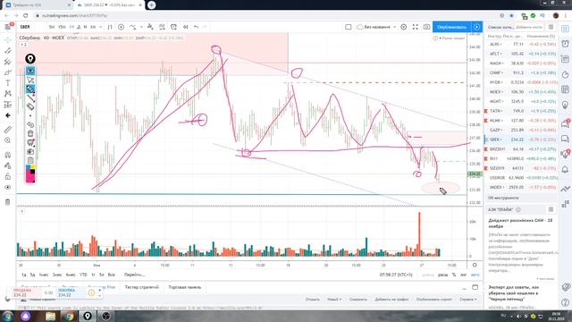Switch to the 'Торговая панель' tab
The image size is (572, 322).
click(x=185, y=287)
